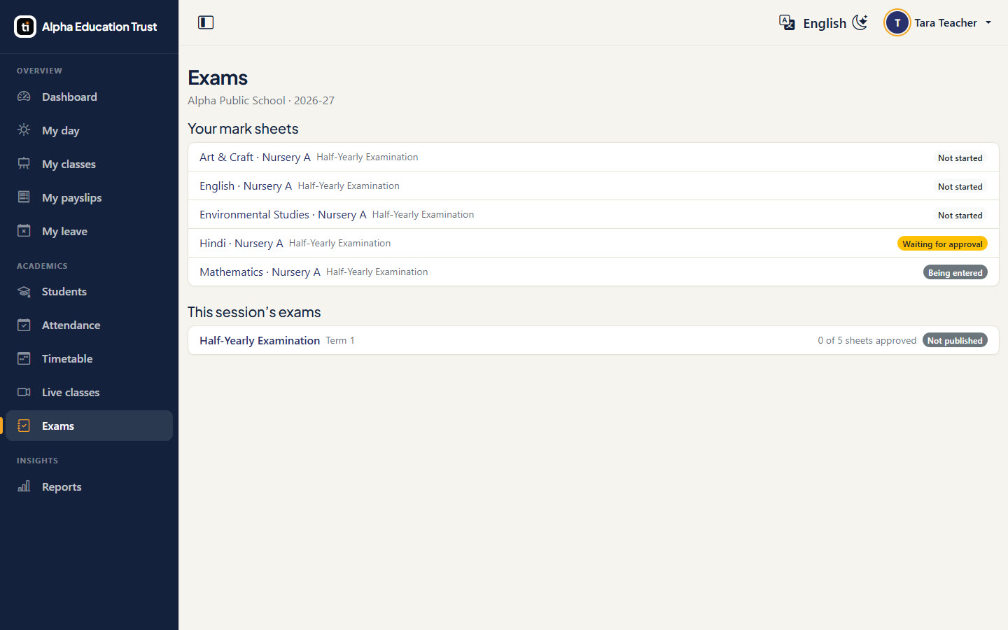This screenshot has width=1008, height=630.
Task: Click the My payslips document icon
Action: point(24,197)
